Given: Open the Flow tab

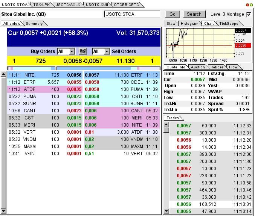Looking at the screenshot, I should (233, 67).
